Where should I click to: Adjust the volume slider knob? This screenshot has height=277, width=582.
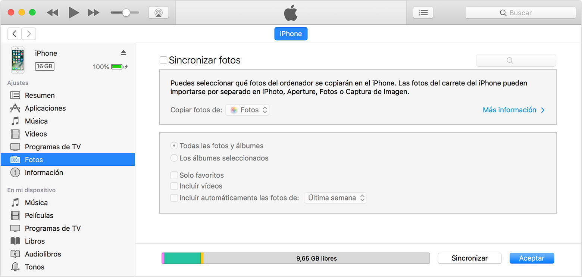pos(126,13)
